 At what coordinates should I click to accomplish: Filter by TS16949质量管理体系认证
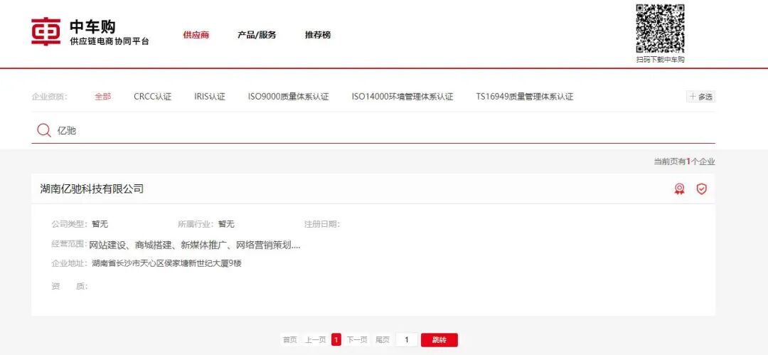(x=524, y=97)
